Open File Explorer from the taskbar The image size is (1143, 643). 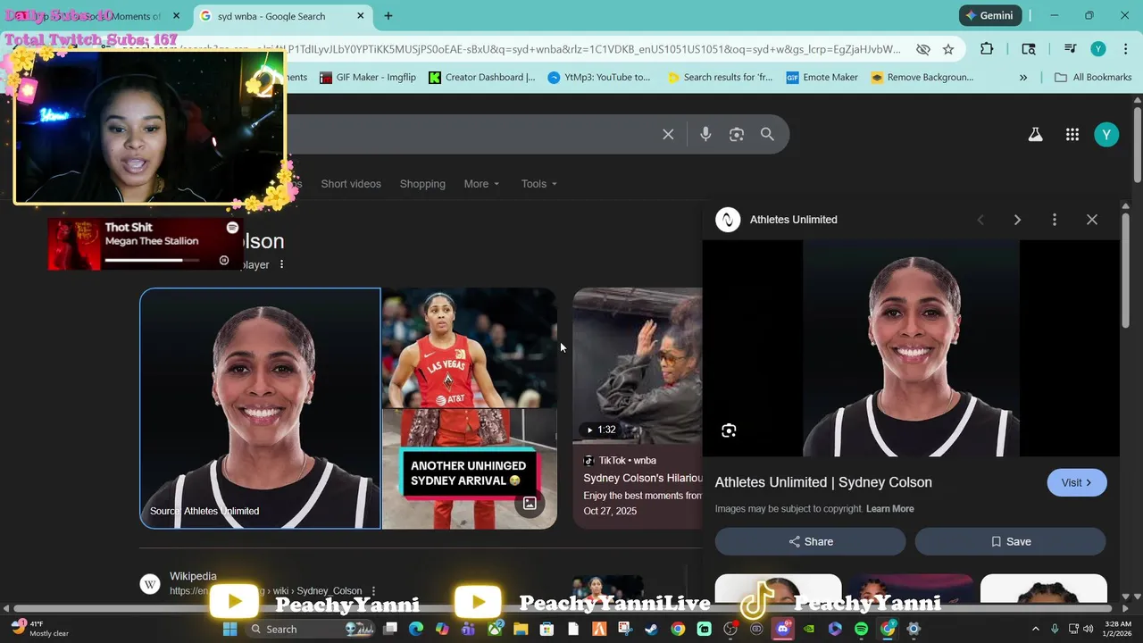coord(521,629)
